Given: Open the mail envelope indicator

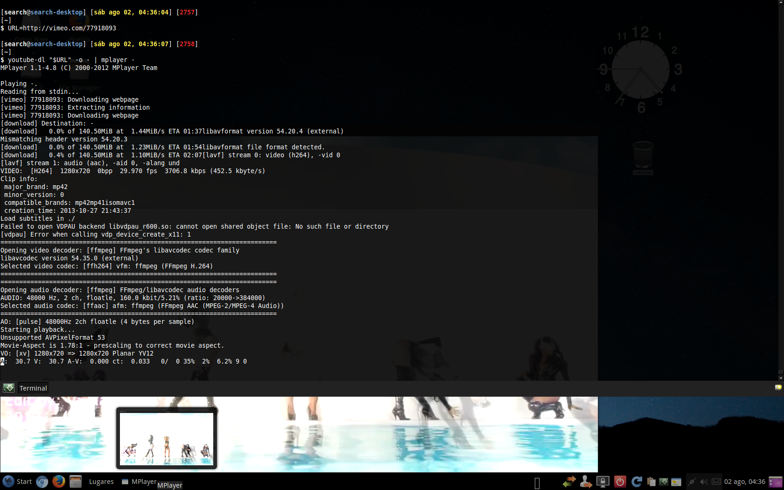Looking at the screenshot, I should click(716, 482).
